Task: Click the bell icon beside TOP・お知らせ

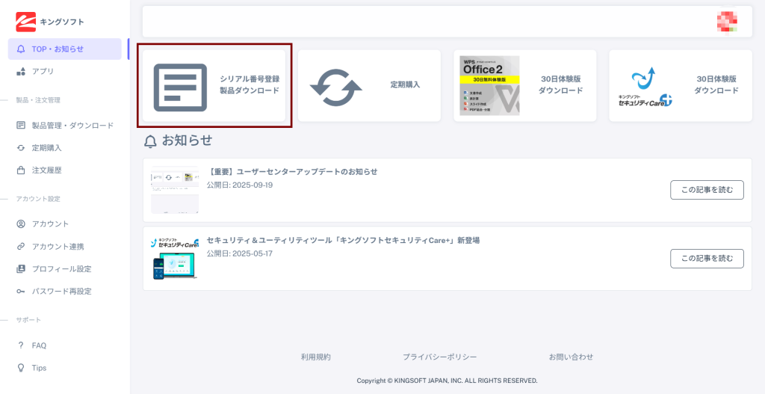Action: click(20, 49)
